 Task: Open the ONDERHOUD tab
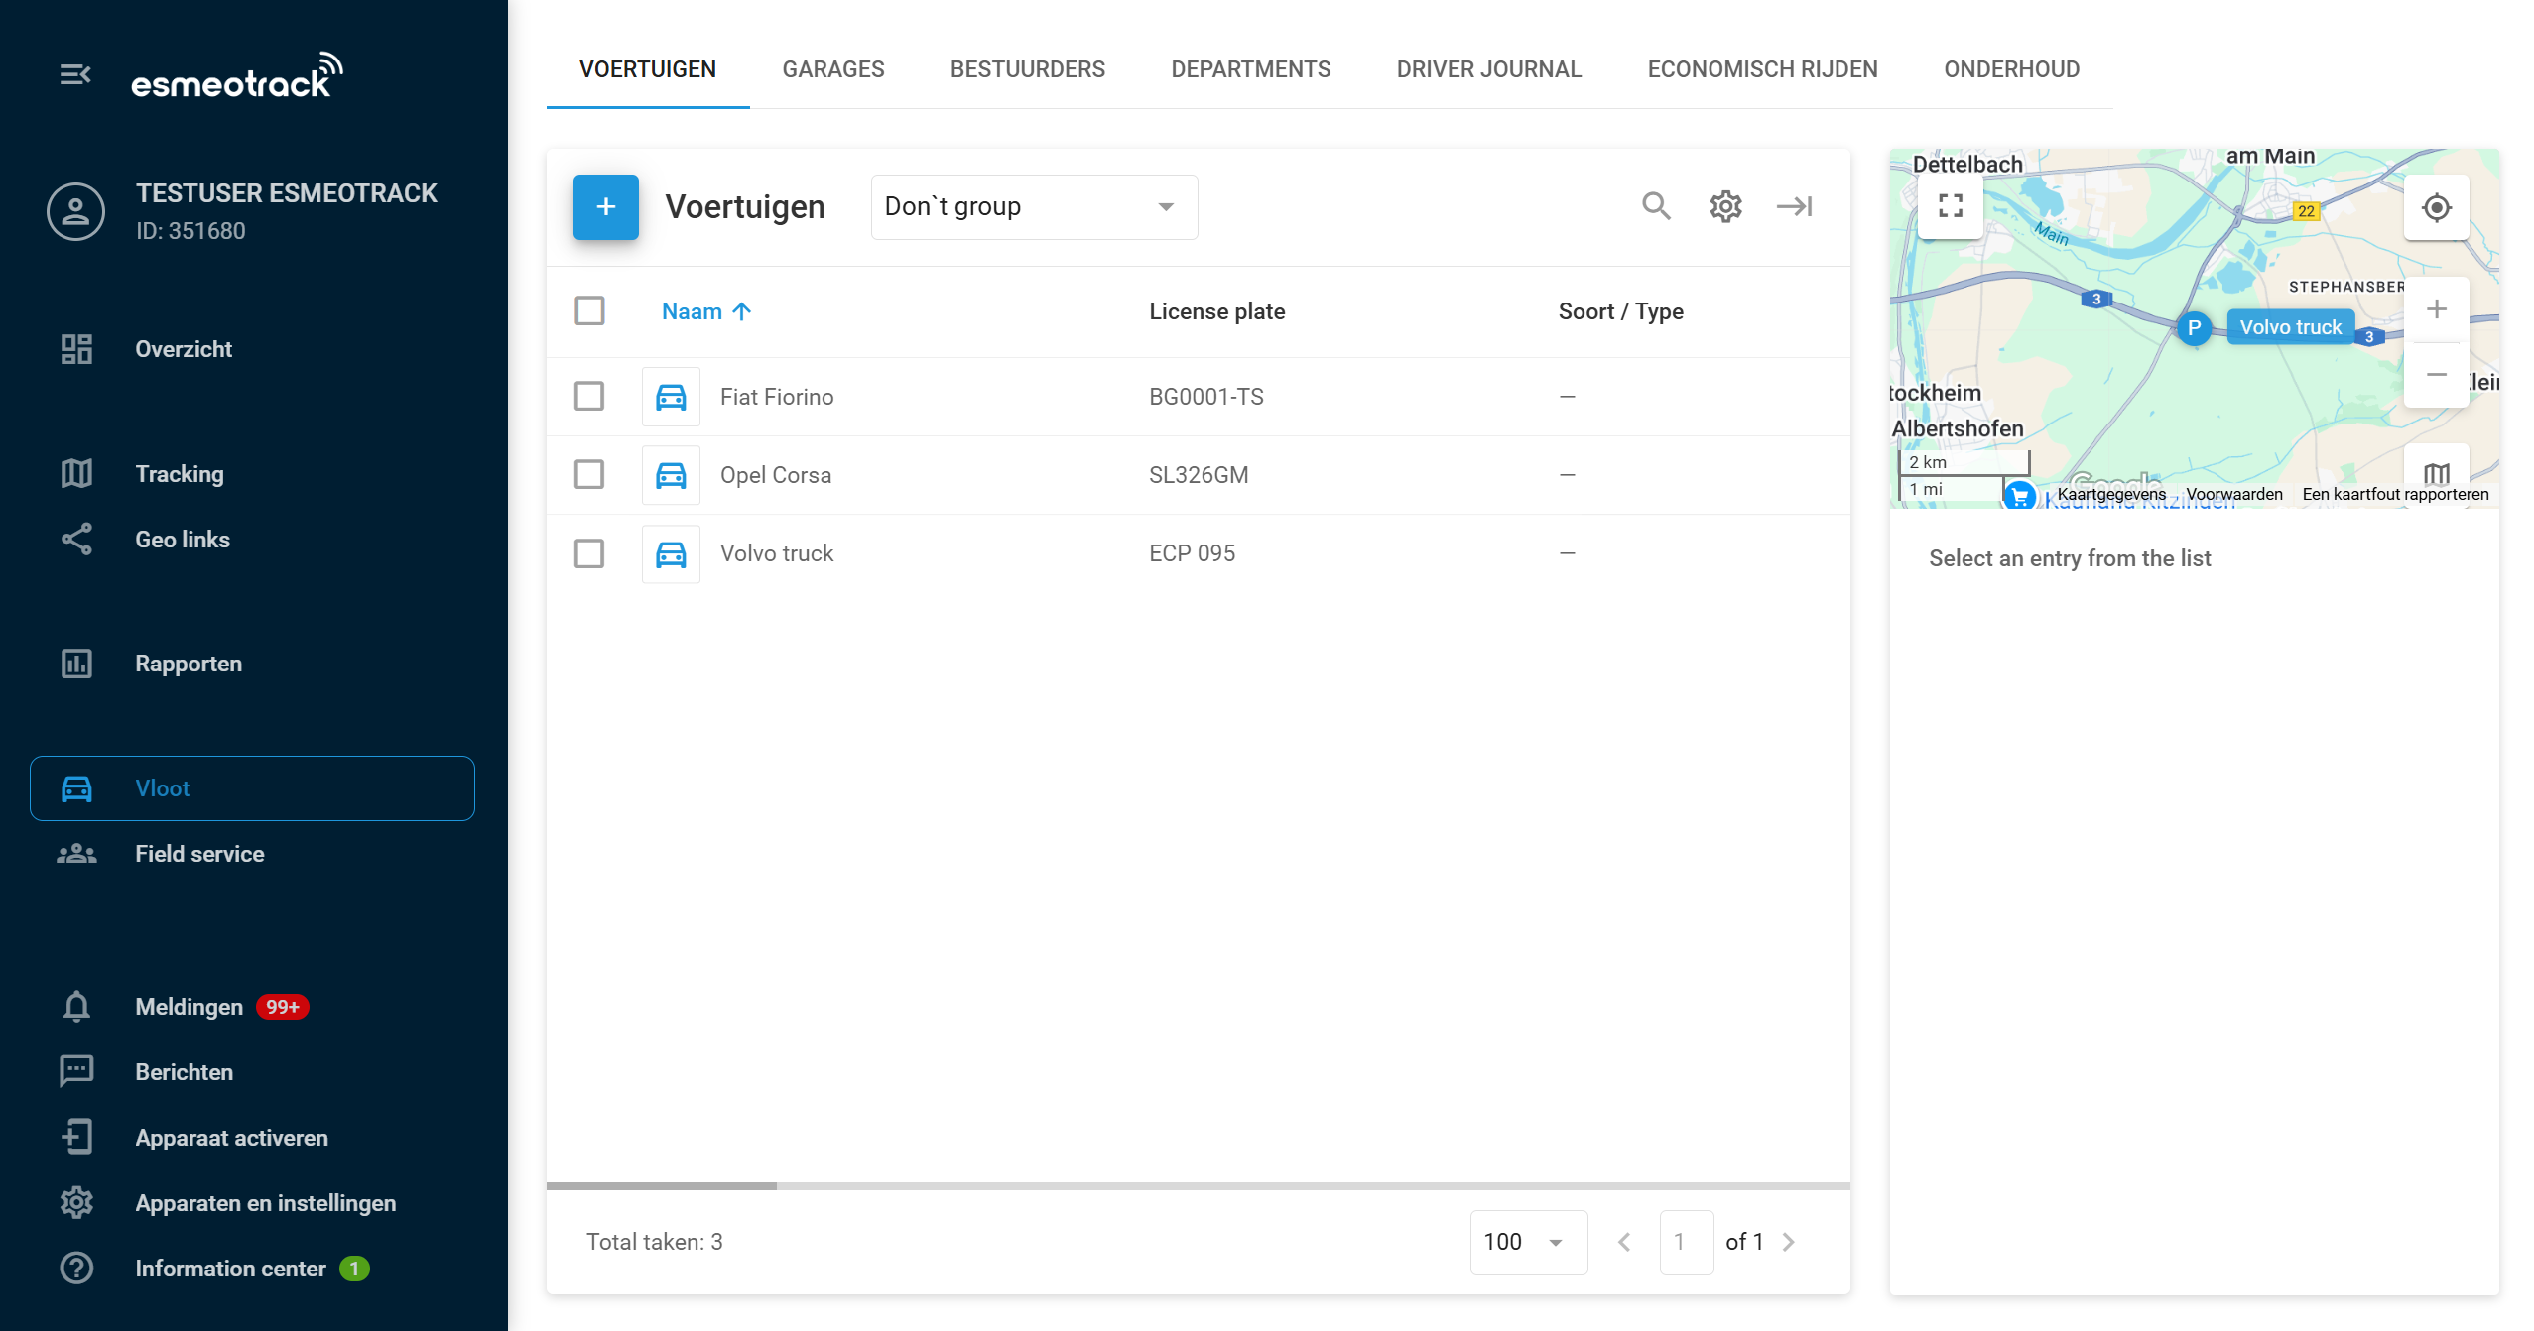point(2011,69)
